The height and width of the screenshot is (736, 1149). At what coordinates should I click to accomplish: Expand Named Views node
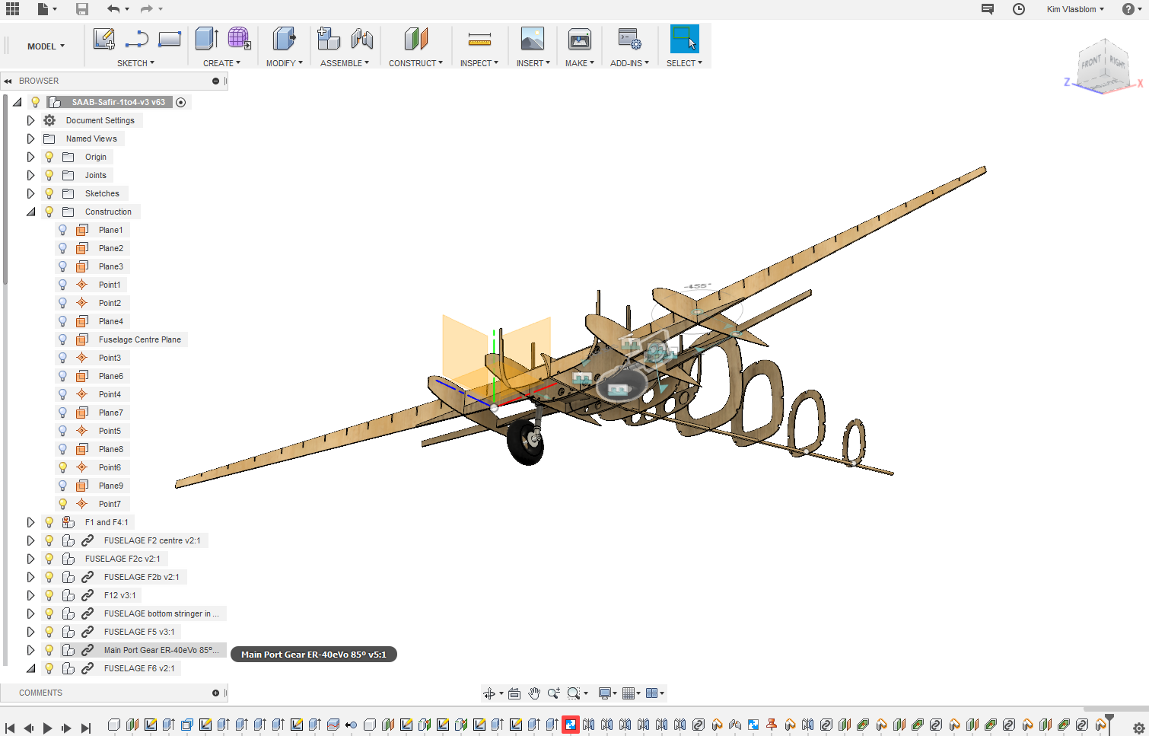click(x=30, y=139)
